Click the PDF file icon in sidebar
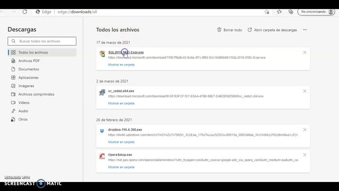 click(13, 61)
